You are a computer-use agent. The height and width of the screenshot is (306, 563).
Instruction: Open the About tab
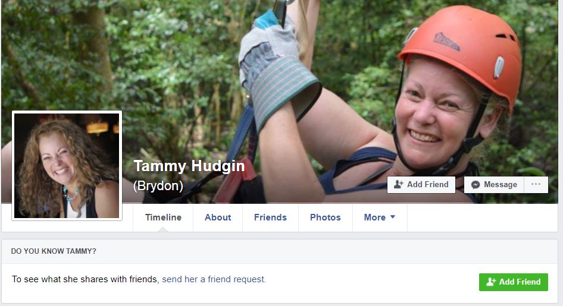(x=218, y=217)
